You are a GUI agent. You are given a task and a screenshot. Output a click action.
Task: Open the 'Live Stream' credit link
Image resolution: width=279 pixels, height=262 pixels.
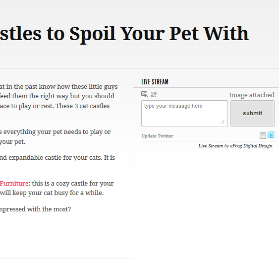pyautogui.click(x=211, y=146)
